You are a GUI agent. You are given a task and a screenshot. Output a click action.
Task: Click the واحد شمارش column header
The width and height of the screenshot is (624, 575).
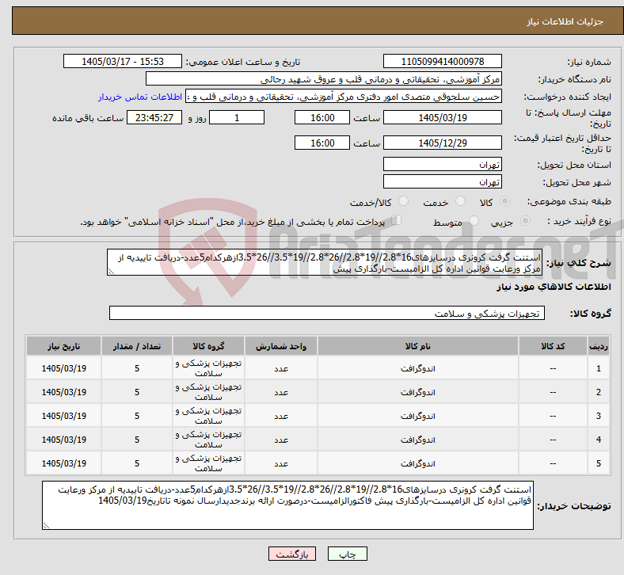point(281,346)
